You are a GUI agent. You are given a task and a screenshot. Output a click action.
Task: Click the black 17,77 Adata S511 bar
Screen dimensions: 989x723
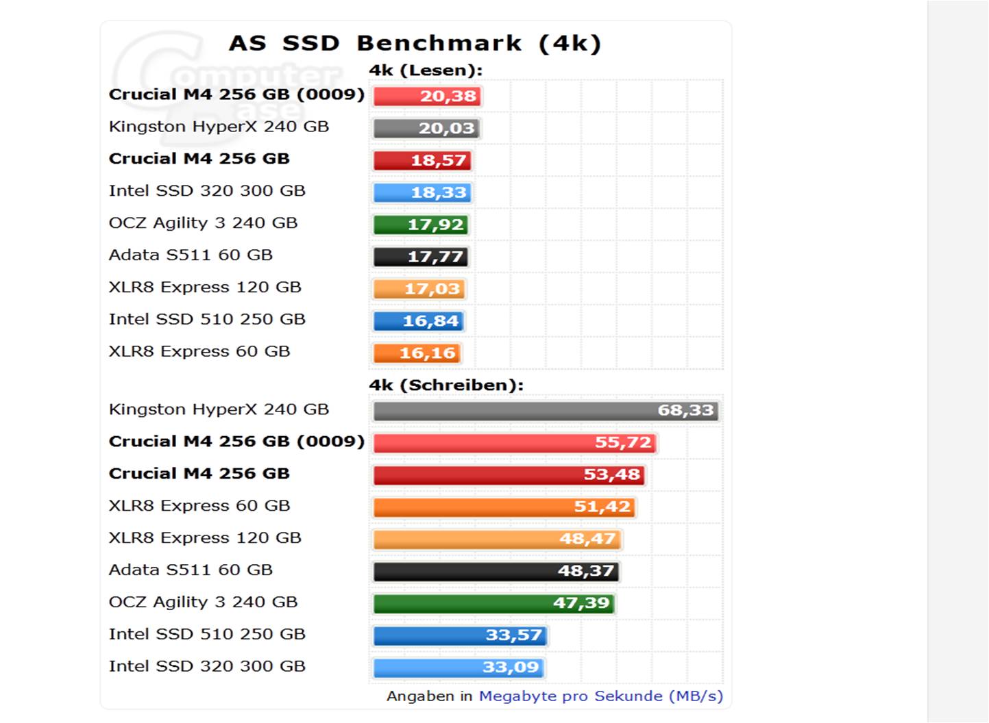(x=420, y=257)
